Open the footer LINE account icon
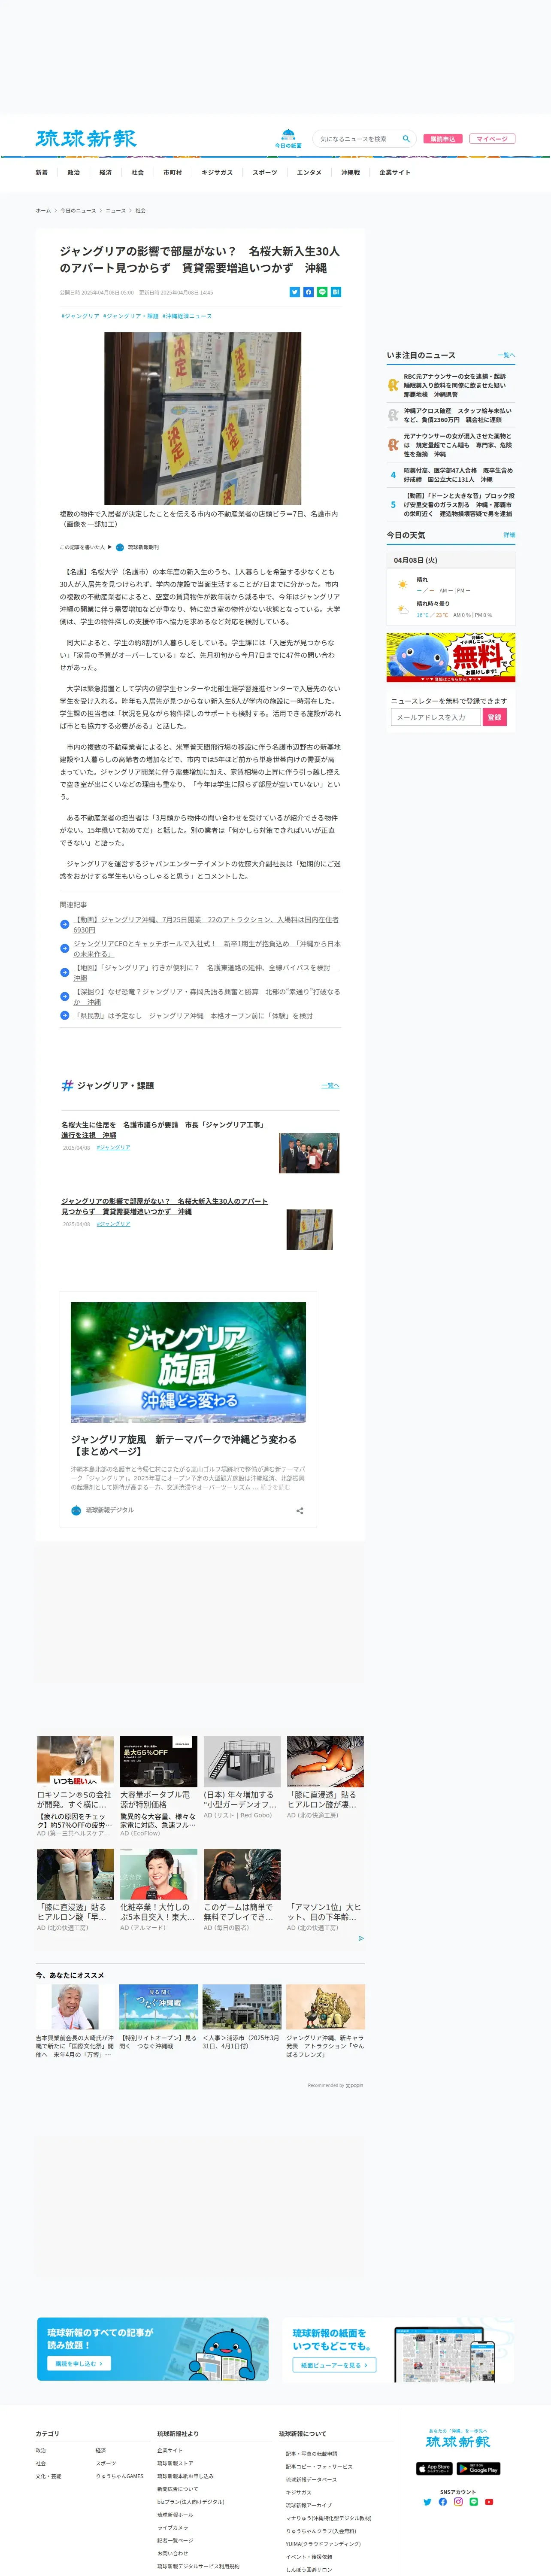 pyautogui.click(x=474, y=2502)
